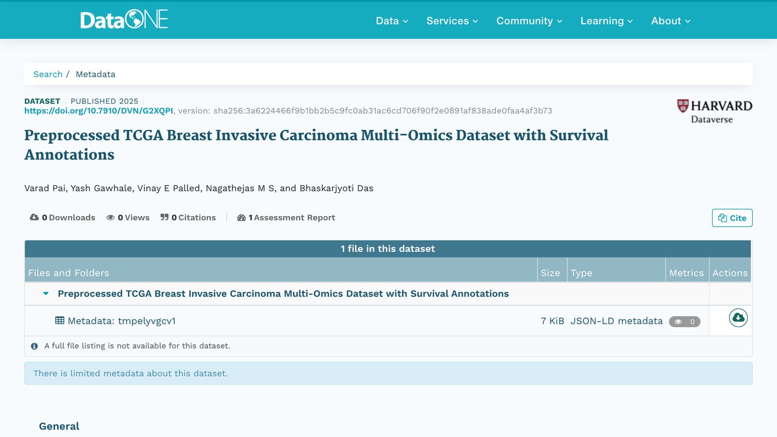Click the Downloads cloud icon
Viewport: 777px width, 437px height.
coord(35,217)
